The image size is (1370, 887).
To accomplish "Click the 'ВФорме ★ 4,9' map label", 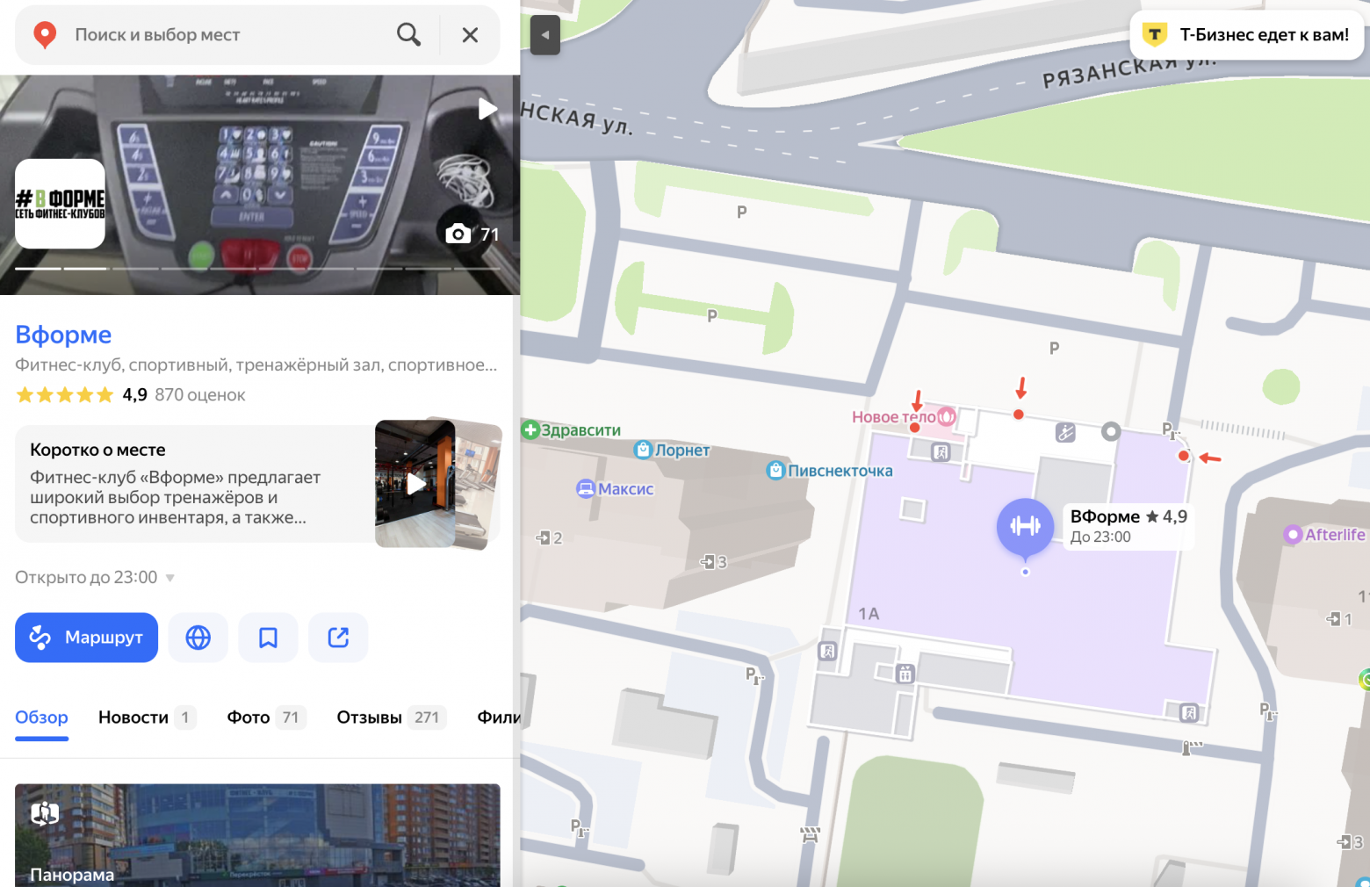I will coord(1128,525).
